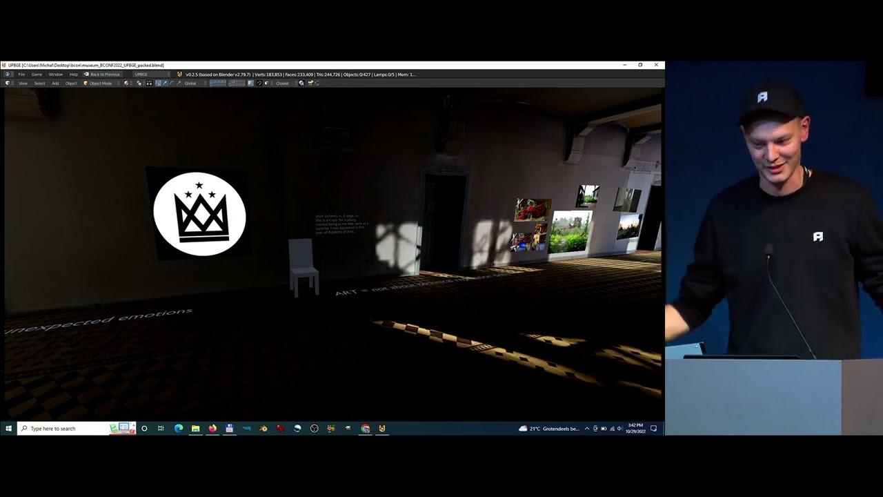This screenshot has height=497, width=883.
Task: Open the UPBGE render engine dropdown
Action: 151,74
